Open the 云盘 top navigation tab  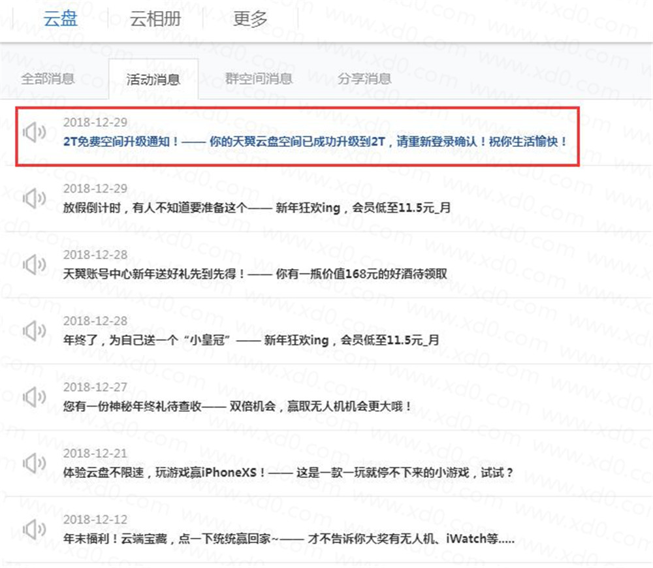tap(60, 19)
